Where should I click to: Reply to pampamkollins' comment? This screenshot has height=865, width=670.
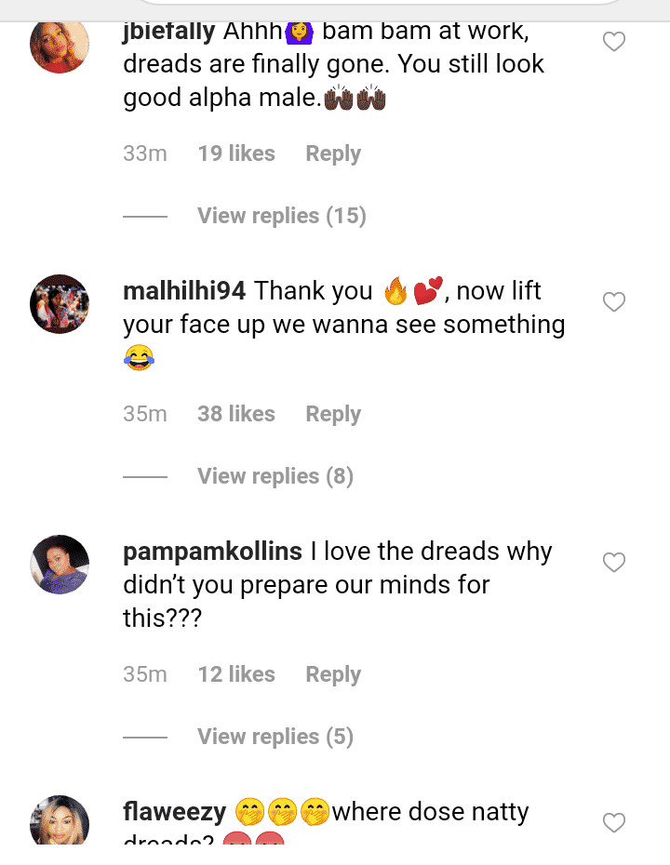[332, 674]
